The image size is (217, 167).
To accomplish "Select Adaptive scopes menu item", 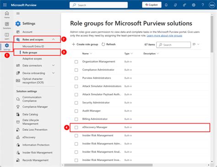I will pos(32,59).
